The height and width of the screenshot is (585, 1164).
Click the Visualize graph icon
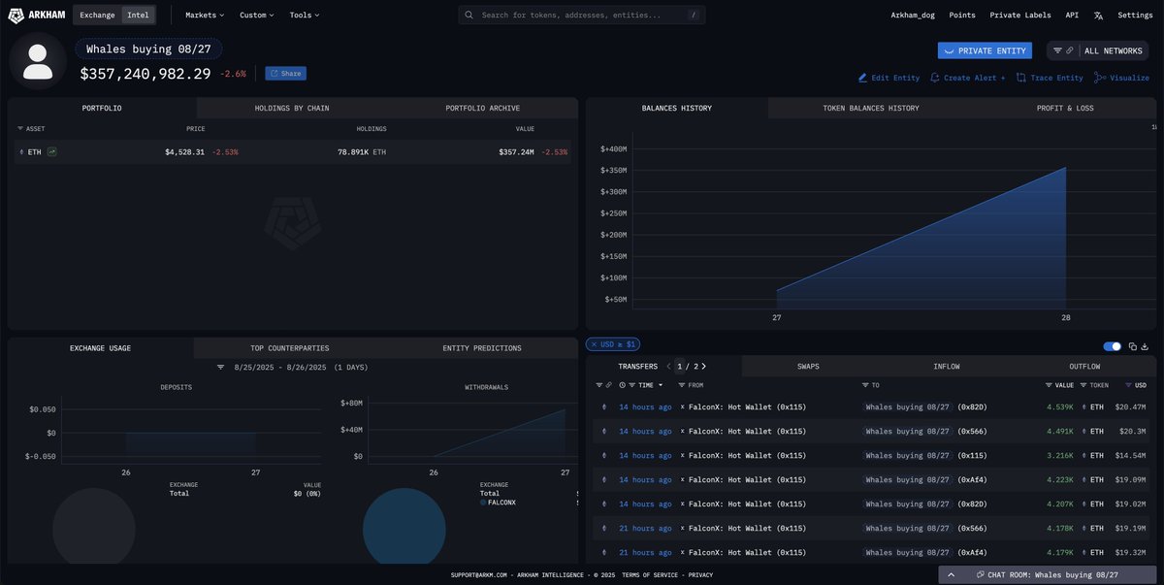tap(1100, 78)
